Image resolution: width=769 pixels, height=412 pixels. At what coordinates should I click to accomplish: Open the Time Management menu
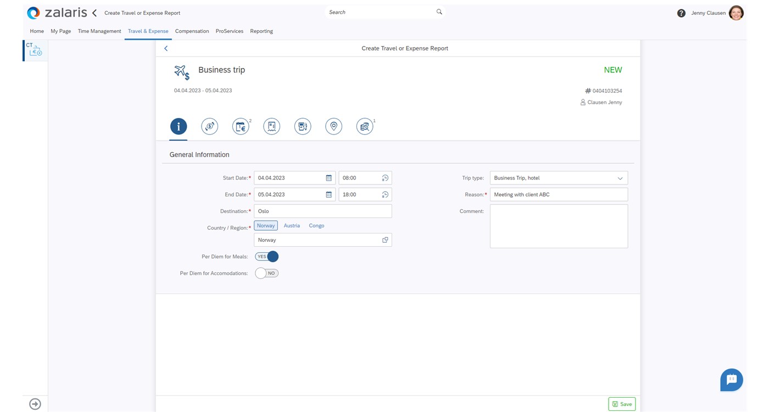click(99, 31)
